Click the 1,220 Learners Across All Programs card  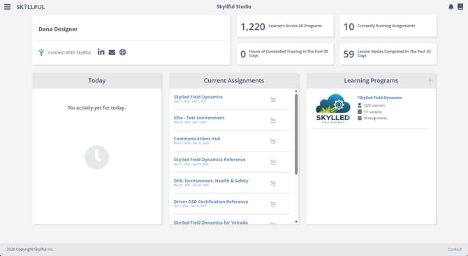tap(285, 27)
